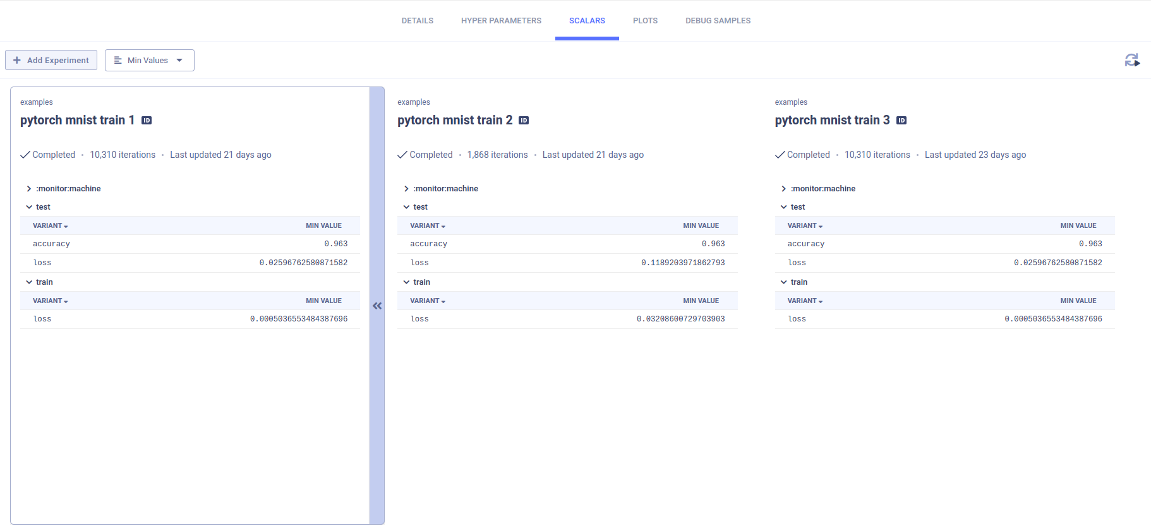Open the Plots tab

(x=645, y=21)
